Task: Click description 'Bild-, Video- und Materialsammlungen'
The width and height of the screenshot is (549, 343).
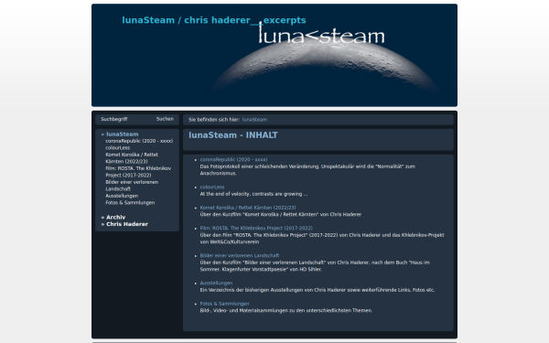Action: tap(286, 310)
